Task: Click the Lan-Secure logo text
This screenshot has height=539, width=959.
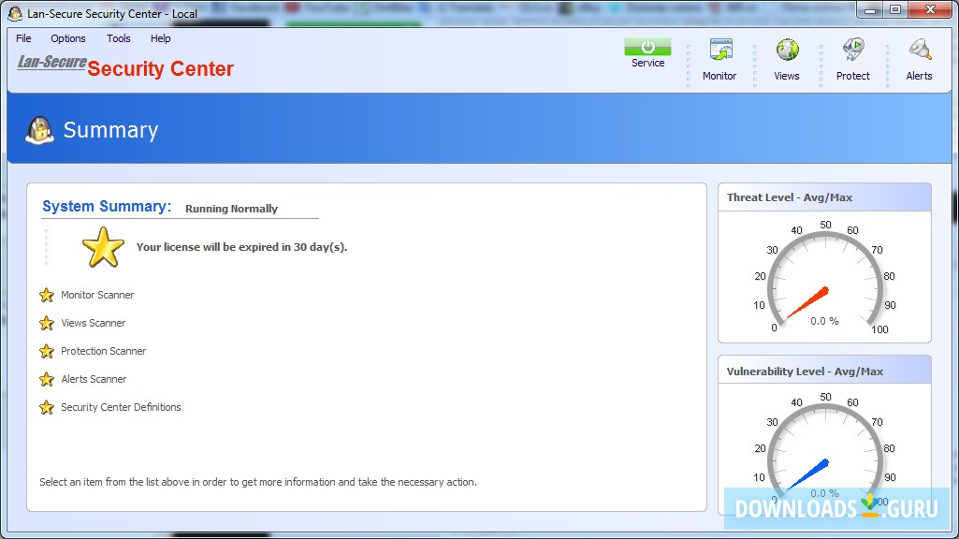Action: [x=52, y=62]
